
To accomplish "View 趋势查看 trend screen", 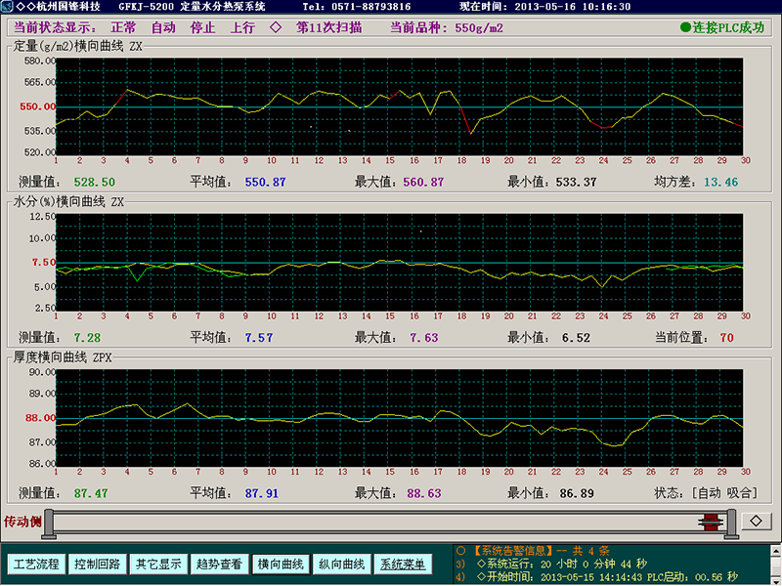I will [x=219, y=565].
